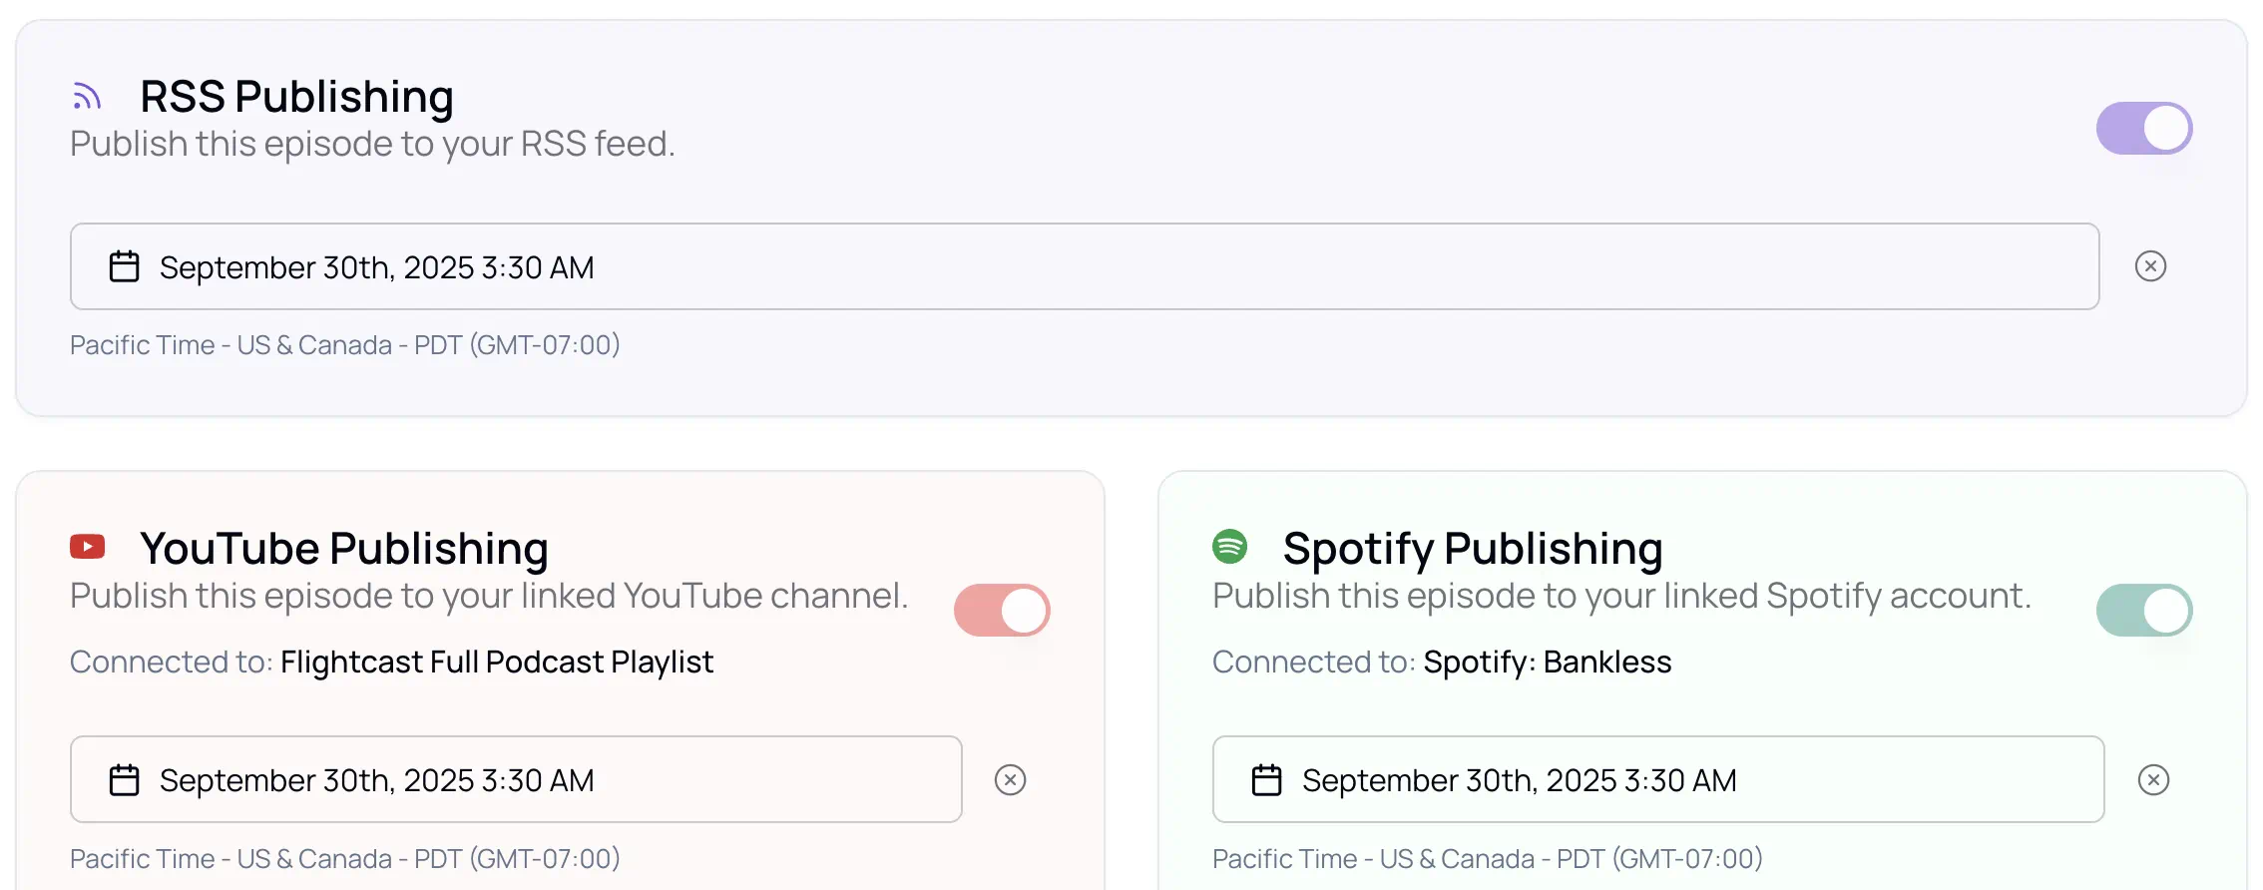Click the Spotify logo icon
This screenshot has width=2263, height=890.
[x=1229, y=547]
